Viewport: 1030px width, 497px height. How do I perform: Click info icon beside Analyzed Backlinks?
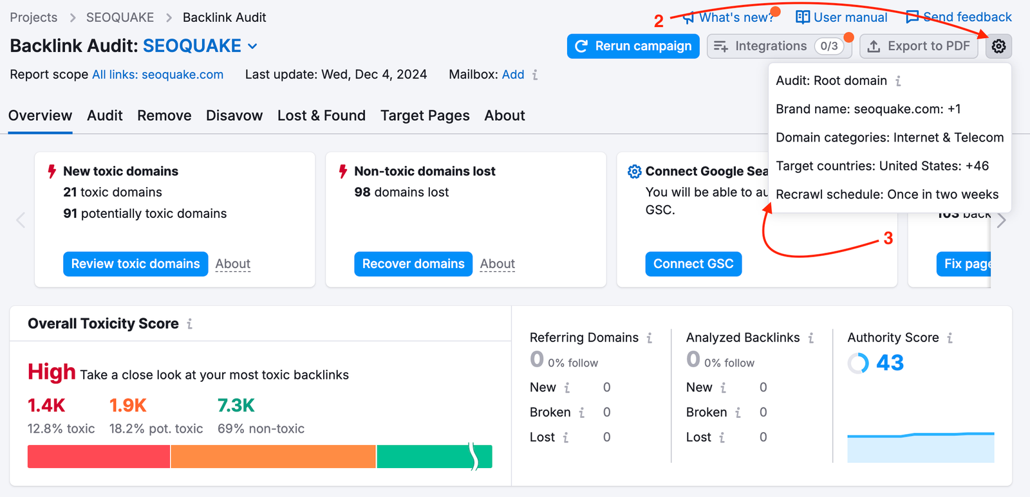tap(811, 338)
